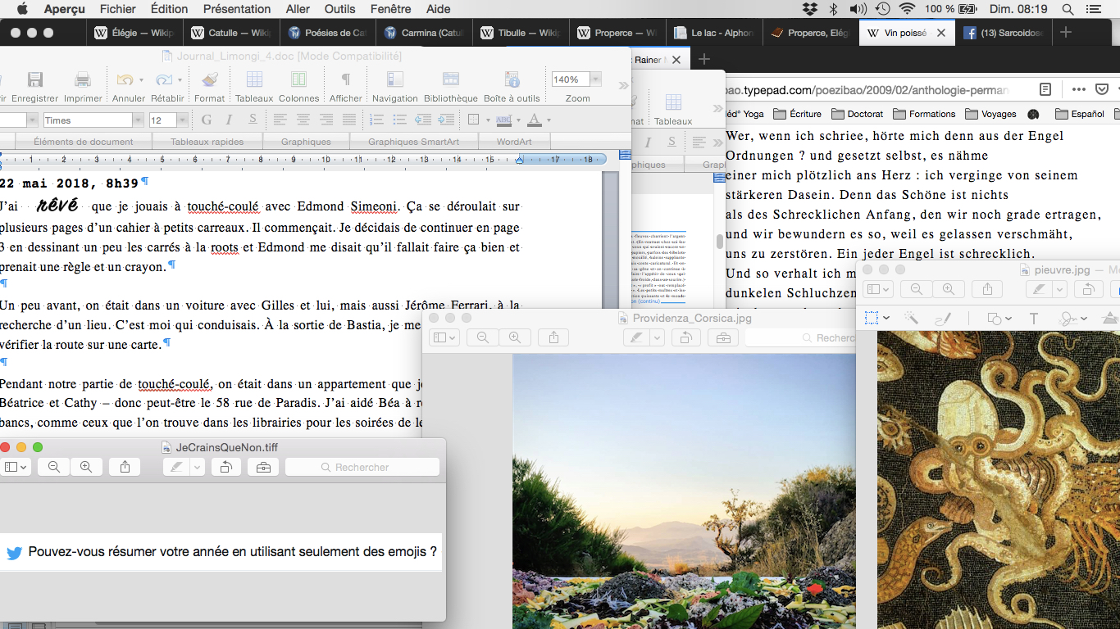
Task: Click the Rechercher field in JeCrainsQueNon.tiff window
Action: tap(362, 467)
